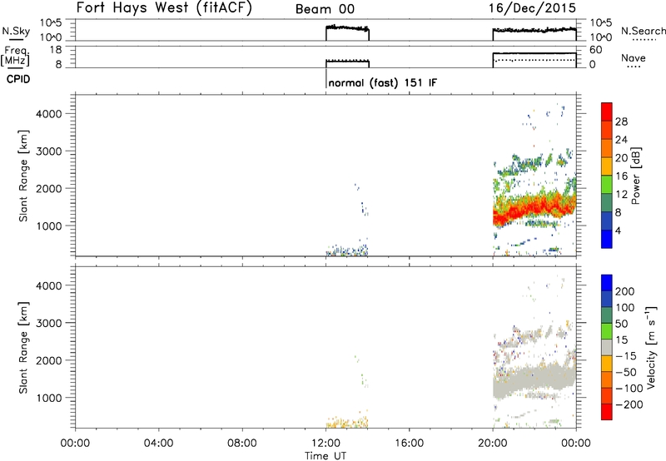Viewport: 666px width, 461px height.
Task: Click the "normal (fast) 151 IF" CPID text
Action: click(382, 82)
